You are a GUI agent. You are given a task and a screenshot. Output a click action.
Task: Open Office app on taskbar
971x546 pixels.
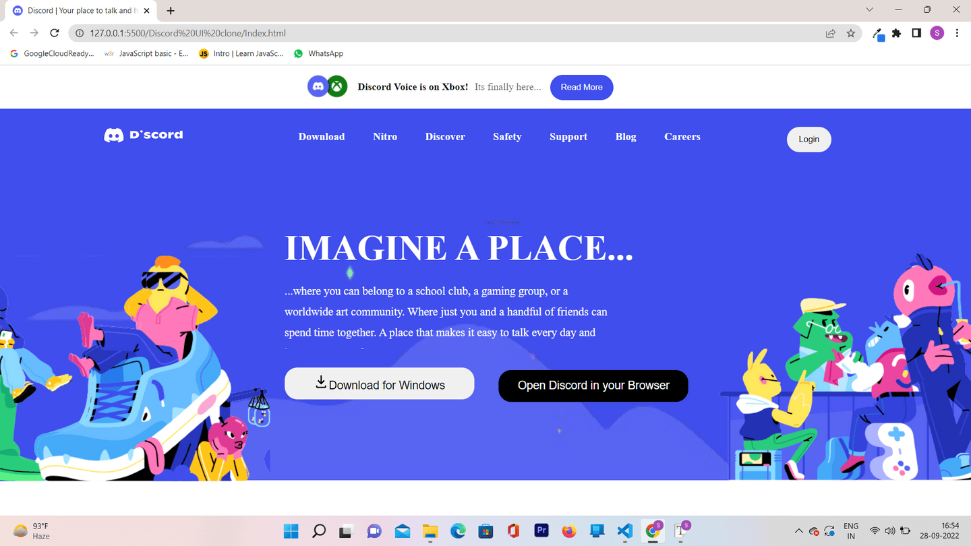[513, 531]
